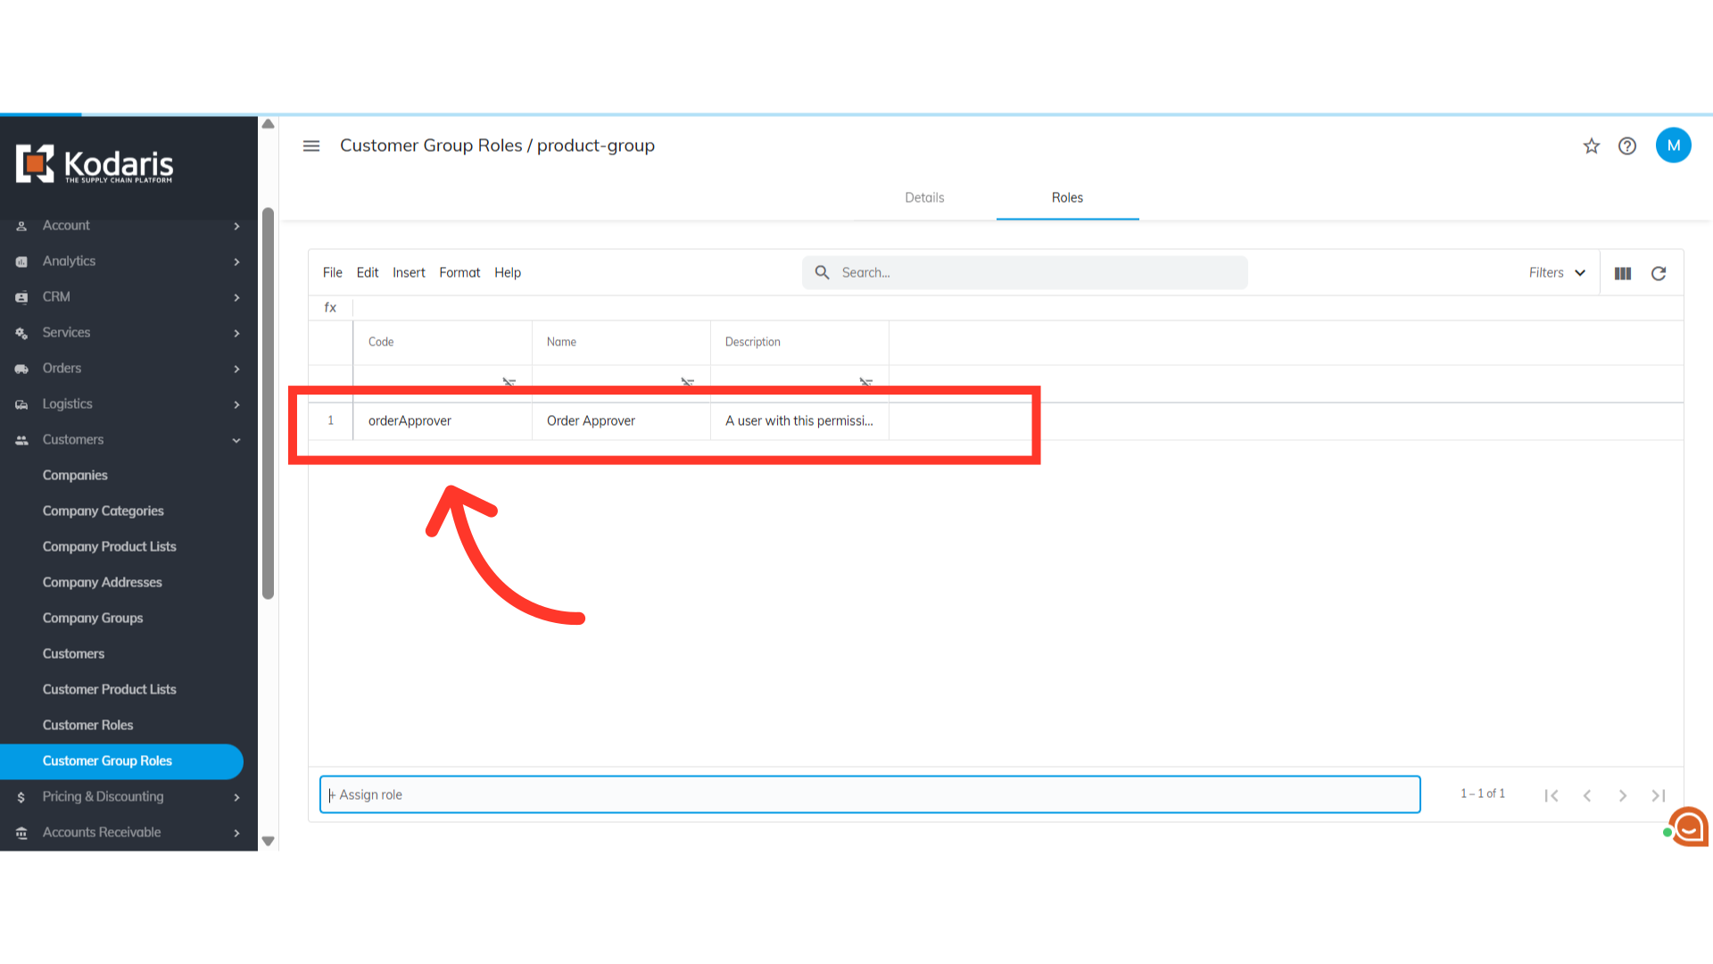Go to the next page arrow
The image size is (1713, 964).
click(x=1623, y=795)
